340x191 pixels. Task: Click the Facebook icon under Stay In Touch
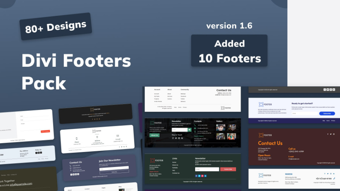click(173, 138)
